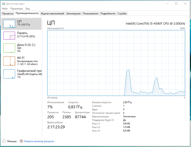Click Открыть монитор ресурсов link

39,141
